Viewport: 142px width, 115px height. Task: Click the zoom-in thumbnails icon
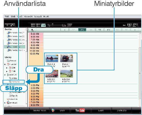point(64,25)
